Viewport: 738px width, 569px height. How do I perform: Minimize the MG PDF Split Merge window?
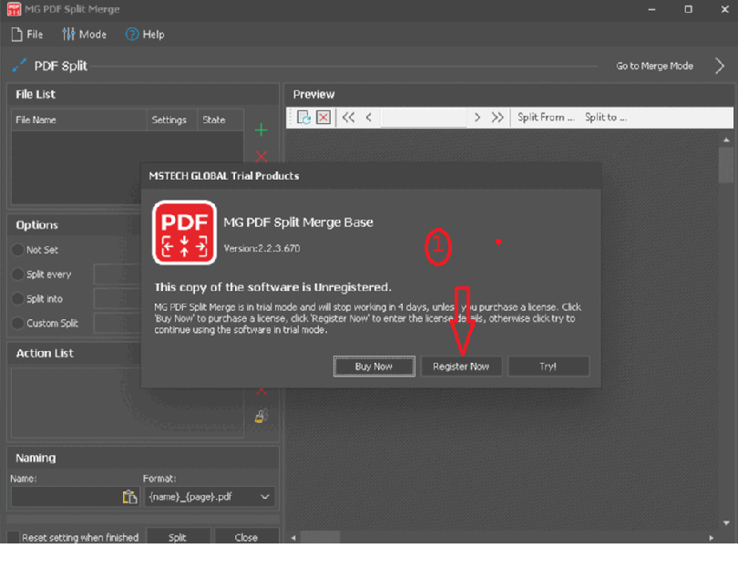pyautogui.click(x=651, y=9)
